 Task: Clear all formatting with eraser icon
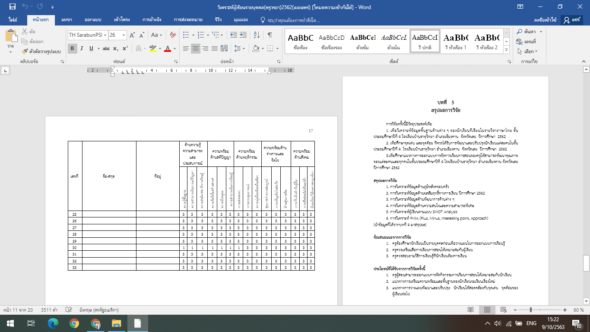pyautogui.click(x=173, y=35)
